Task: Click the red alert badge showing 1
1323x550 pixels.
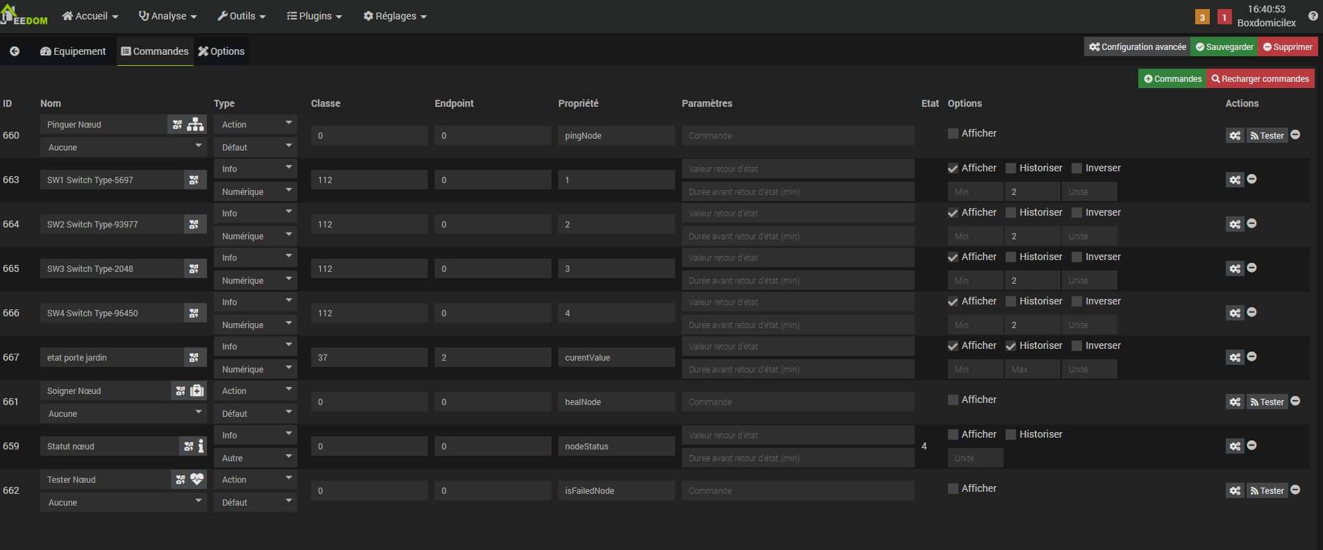Action: coord(1224,17)
